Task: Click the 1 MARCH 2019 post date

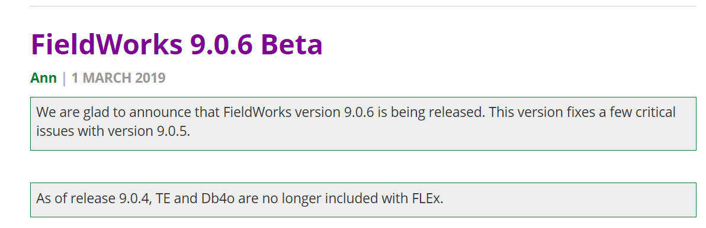Action: point(118,77)
